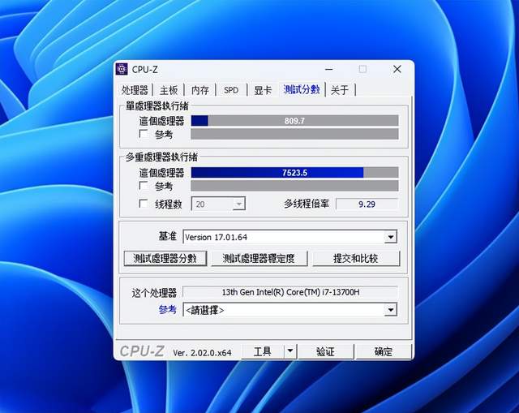Enable multi-thread 参考 checkbox
Image resolution: width=519 pixels, height=413 pixels.
(x=144, y=186)
